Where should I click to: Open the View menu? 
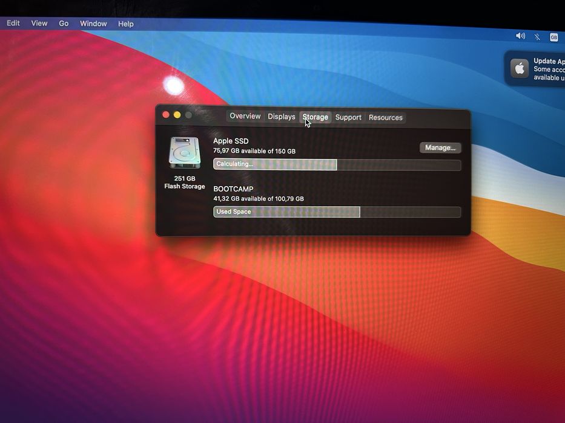(39, 24)
